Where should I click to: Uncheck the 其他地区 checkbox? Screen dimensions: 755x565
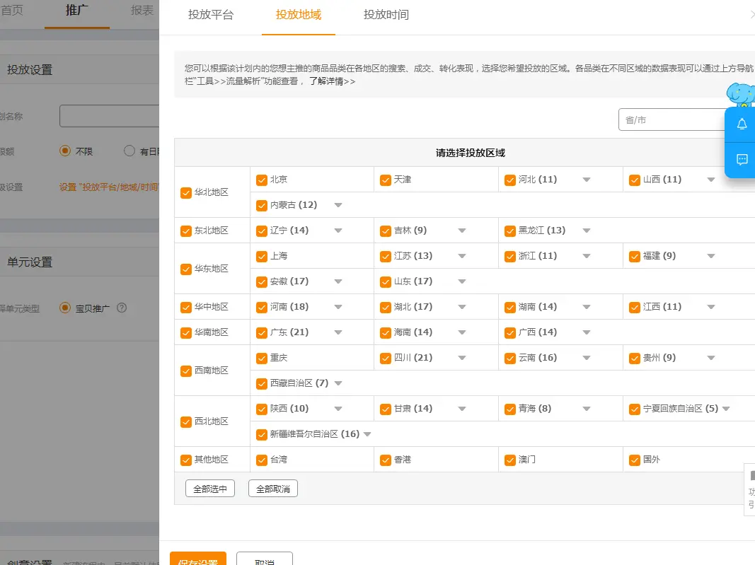click(186, 460)
